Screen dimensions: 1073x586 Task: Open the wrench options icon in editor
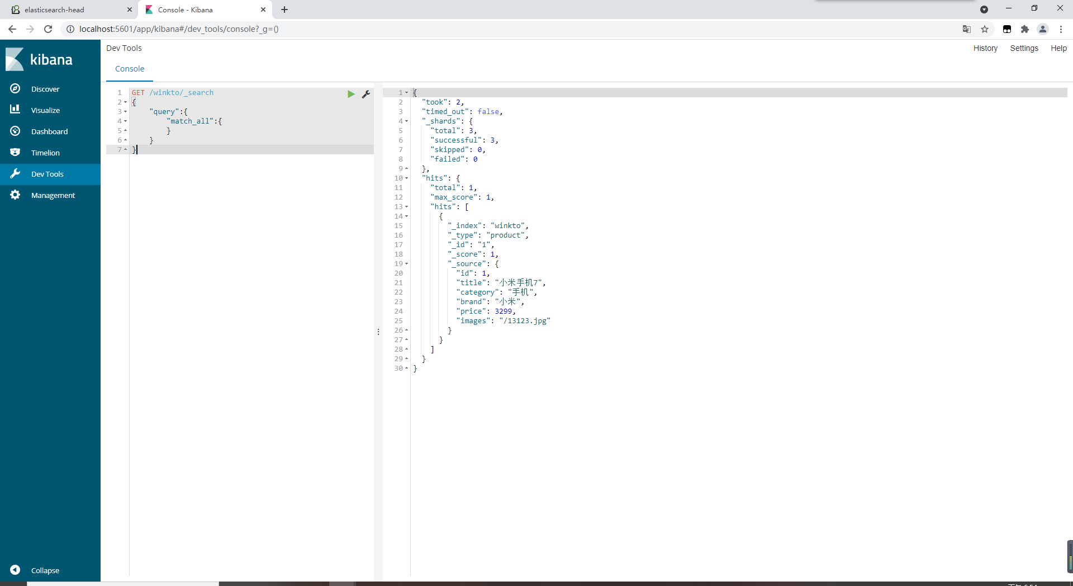pos(366,94)
